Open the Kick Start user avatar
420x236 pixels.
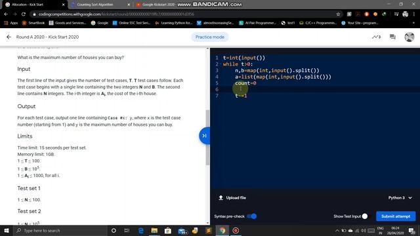click(x=409, y=37)
